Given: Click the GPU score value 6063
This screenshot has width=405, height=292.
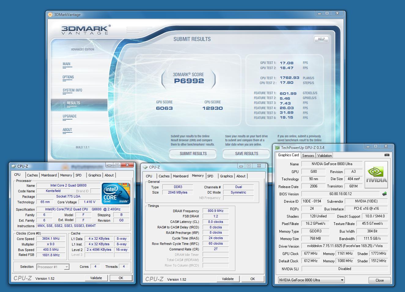Looking at the screenshot, I should pyautogui.click(x=164, y=108).
